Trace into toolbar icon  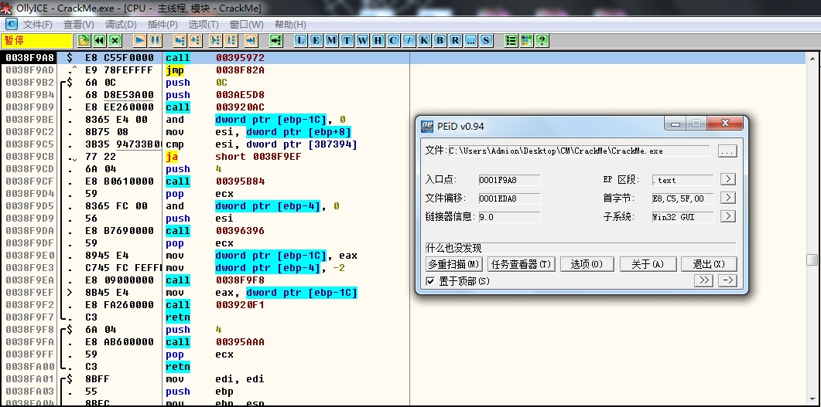[215, 41]
